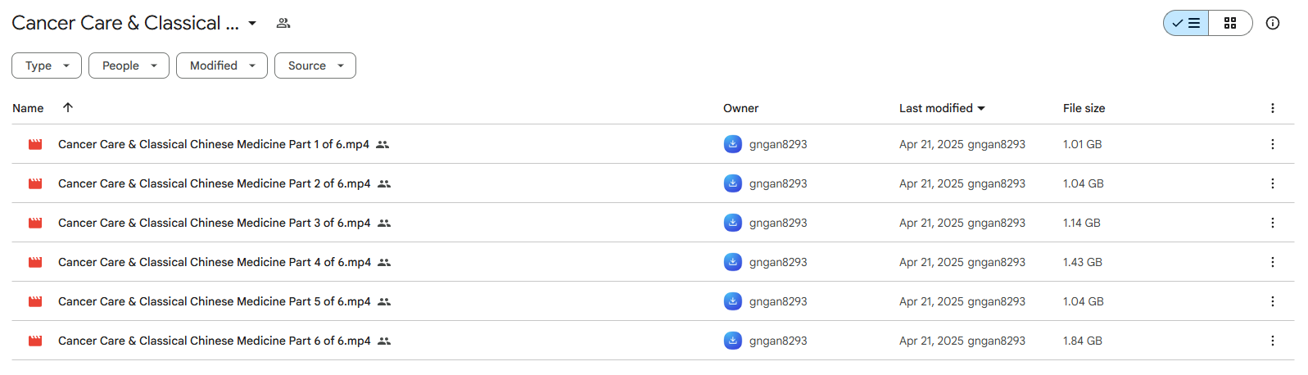Switch to grid layout view
Screen dimensions: 1308x375
(x=1230, y=23)
